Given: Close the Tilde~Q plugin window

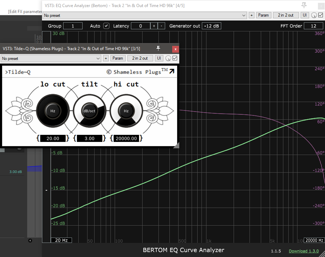Looking at the screenshot, I should click(x=175, y=49).
